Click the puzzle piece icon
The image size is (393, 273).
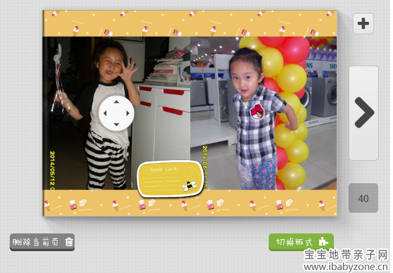pyautogui.click(x=323, y=242)
